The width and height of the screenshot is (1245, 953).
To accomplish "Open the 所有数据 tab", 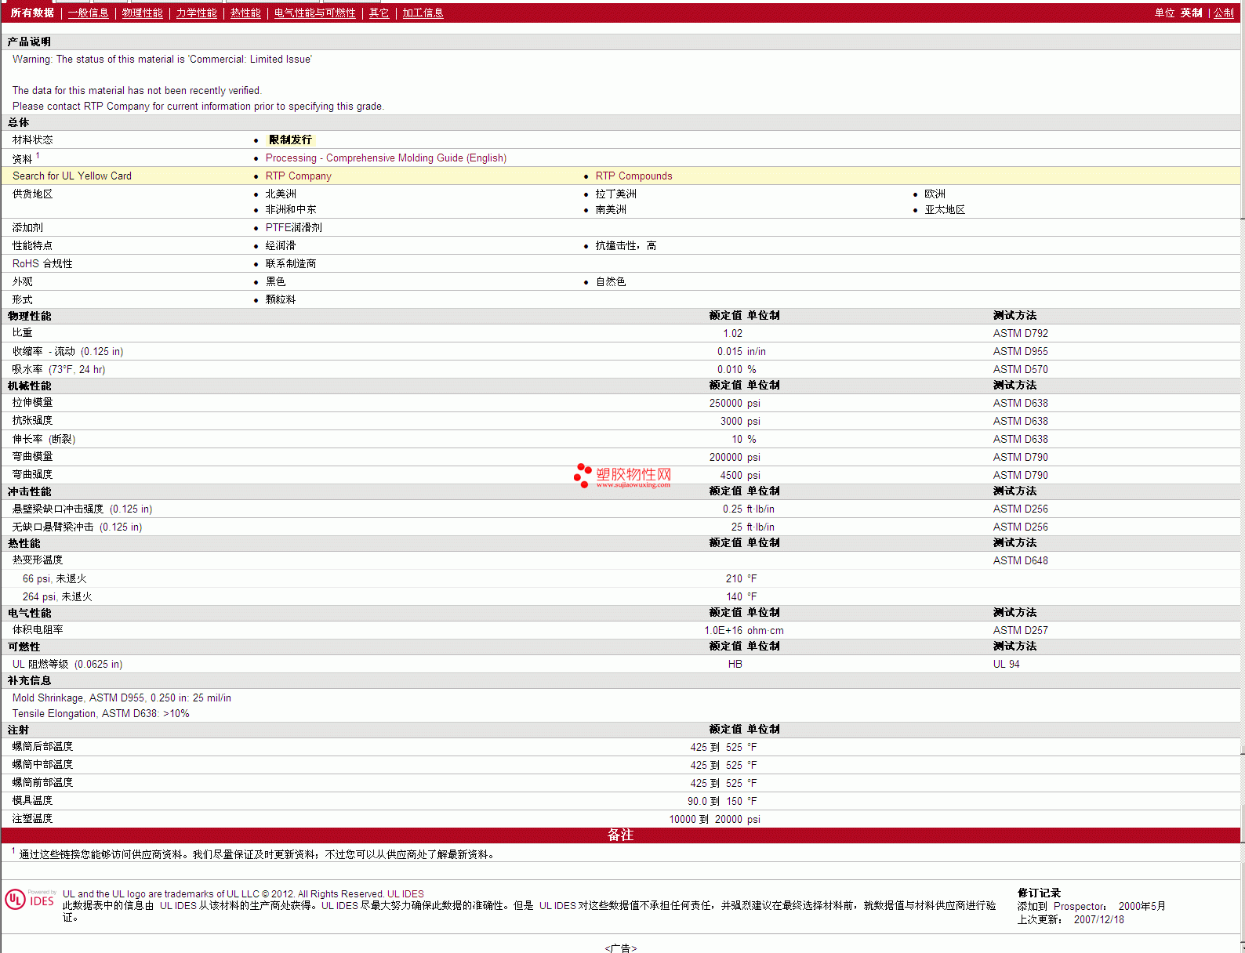I will point(32,13).
